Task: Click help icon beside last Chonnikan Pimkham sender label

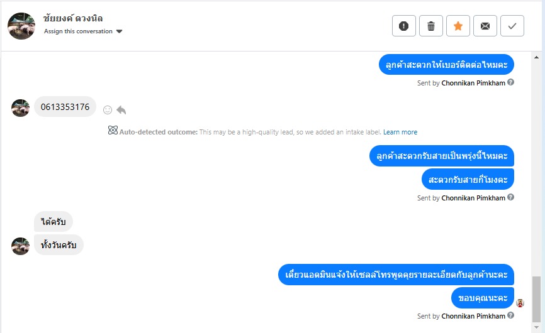Action: (x=511, y=315)
